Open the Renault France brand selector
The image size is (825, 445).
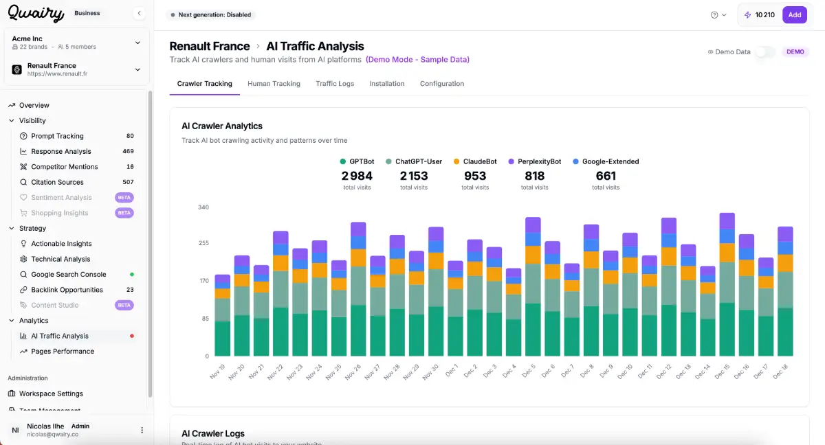pyautogui.click(x=137, y=69)
